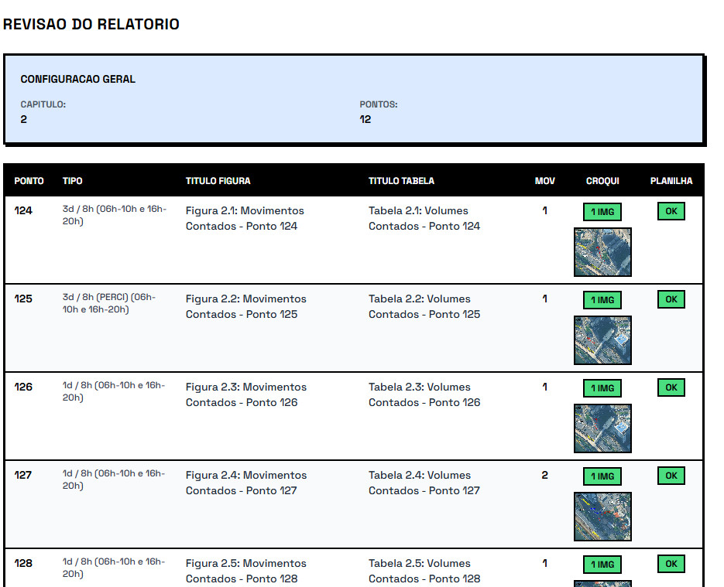Select 'Tabela 2.2: Volumes Contados - Ponto 125'

[424, 306]
